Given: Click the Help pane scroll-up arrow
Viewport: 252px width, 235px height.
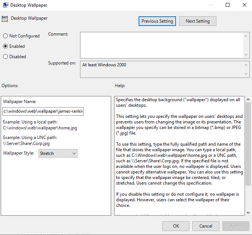Looking at the screenshot, I should pos(248,99).
